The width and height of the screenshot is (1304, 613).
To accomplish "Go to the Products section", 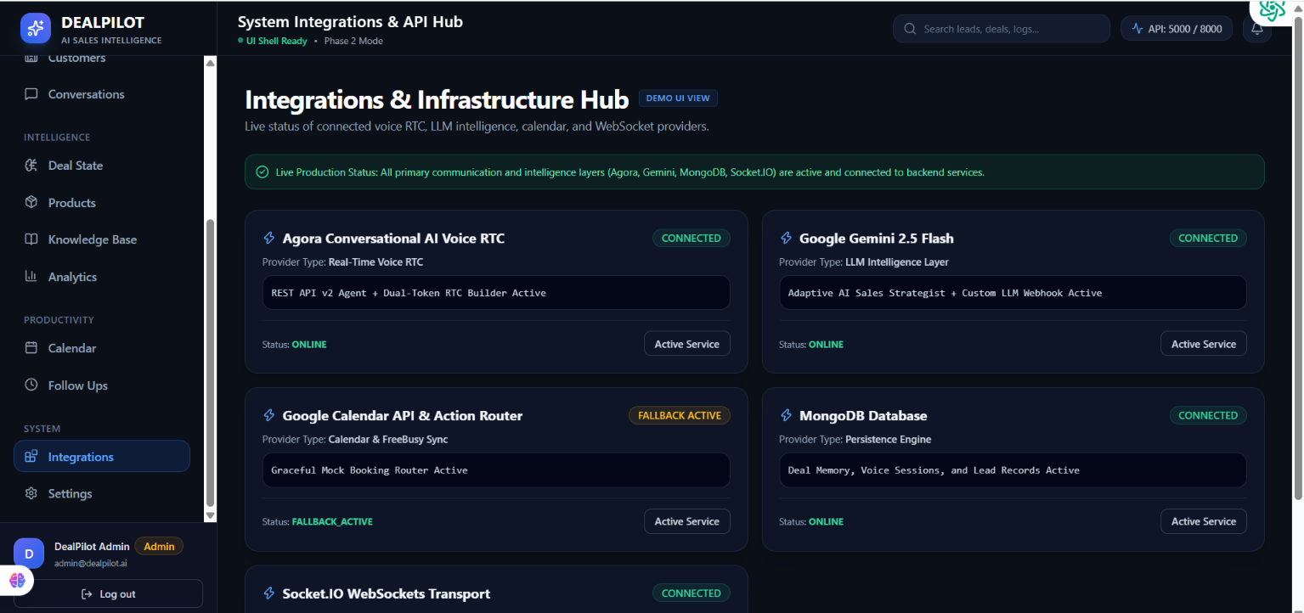I will pyautogui.click(x=102, y=202).
